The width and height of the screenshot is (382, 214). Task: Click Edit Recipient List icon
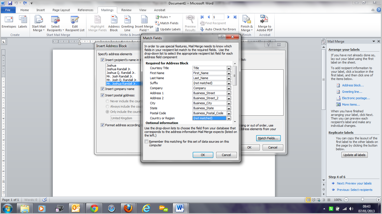[x=75, y=23]
